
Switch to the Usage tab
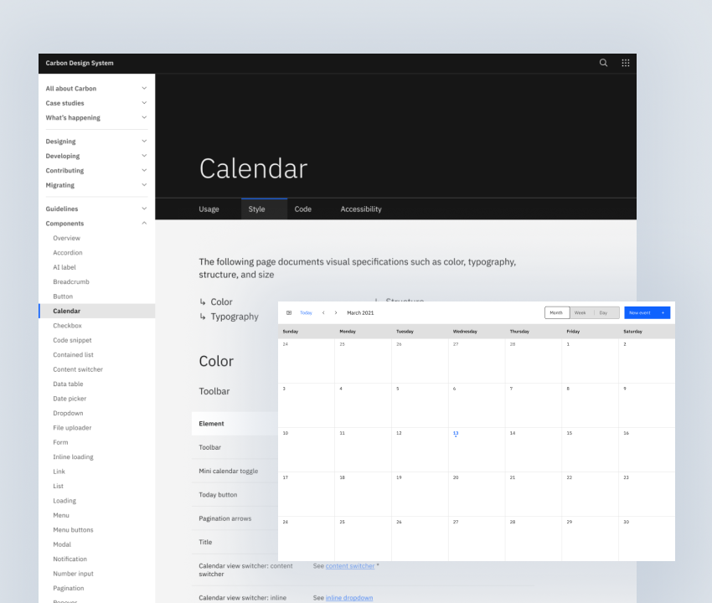click(x=209, y=209)
